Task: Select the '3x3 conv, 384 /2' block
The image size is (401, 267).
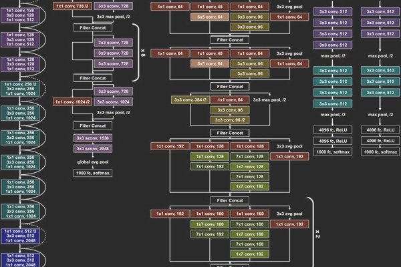Action: (190, 99)
